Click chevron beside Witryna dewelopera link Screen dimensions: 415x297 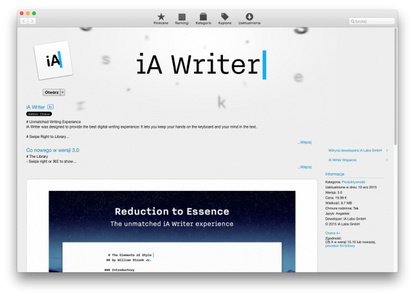click(x=387, y=150)
